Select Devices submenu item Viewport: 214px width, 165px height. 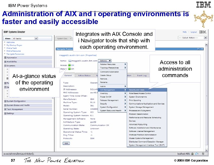[x=147, y=121]
